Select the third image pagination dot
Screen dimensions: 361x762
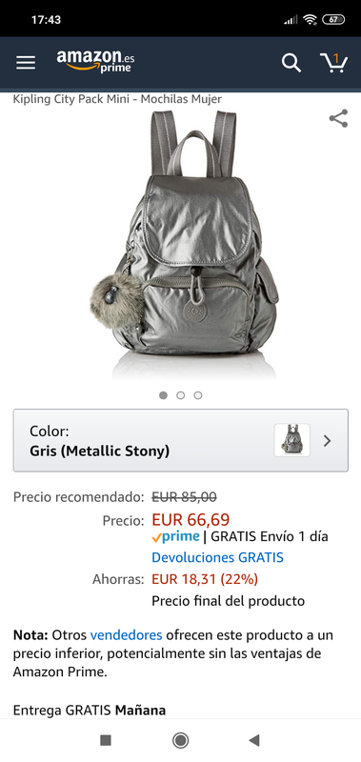click(198, 395)
